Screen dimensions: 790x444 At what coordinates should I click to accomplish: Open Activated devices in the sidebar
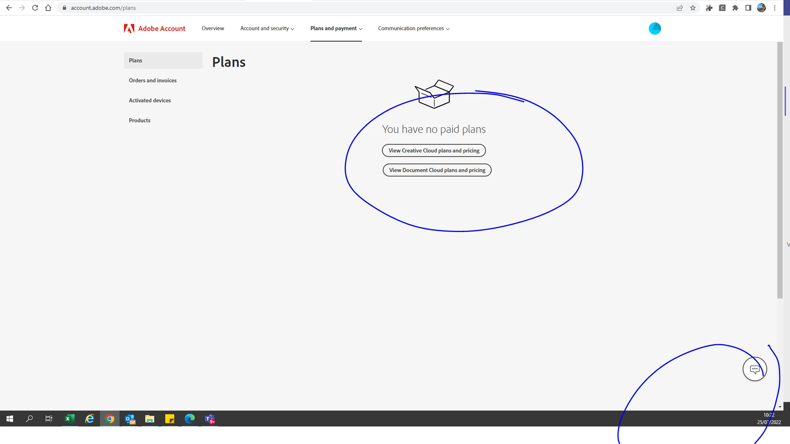(x=150, y=100)
